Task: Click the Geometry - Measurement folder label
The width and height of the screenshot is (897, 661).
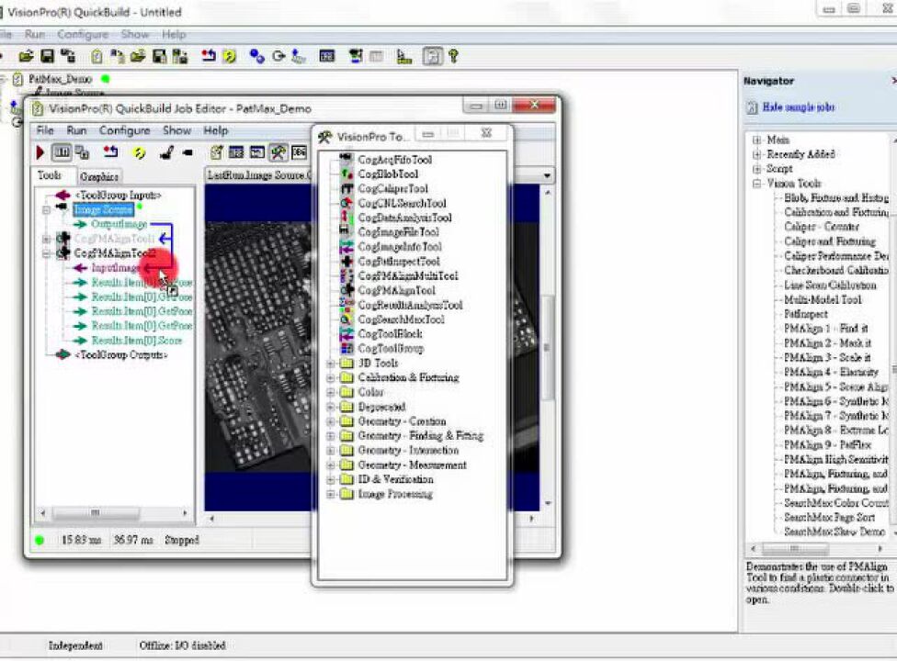Action: point(412,465)
